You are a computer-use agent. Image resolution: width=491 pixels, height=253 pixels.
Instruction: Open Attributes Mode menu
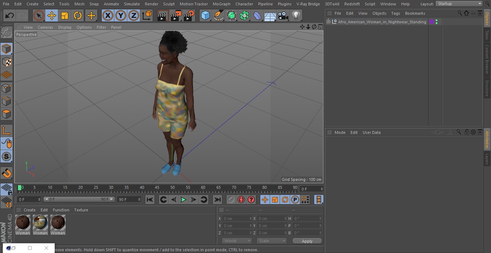point(340,132)
